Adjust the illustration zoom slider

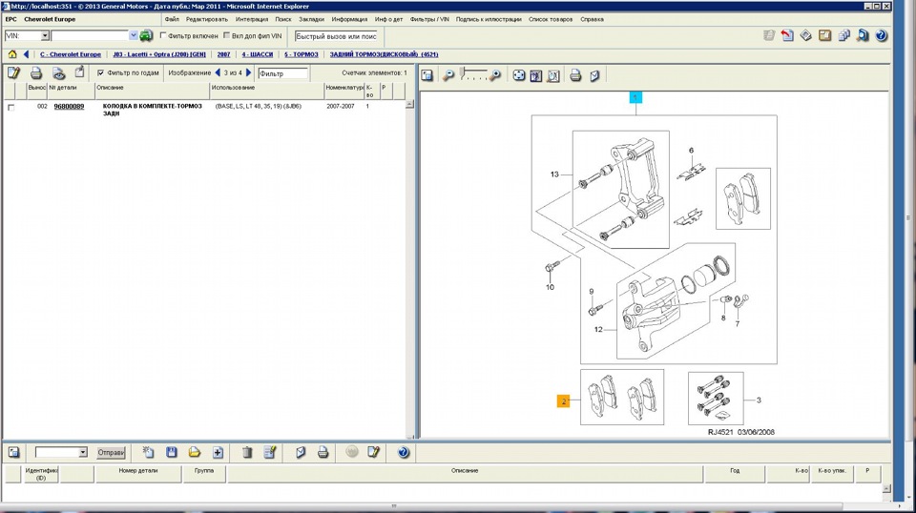pyautogui.click(x=472, y=74)
